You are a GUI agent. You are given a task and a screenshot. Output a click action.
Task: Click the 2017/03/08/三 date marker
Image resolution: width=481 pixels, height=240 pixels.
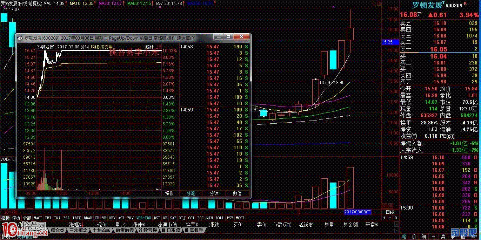(357, 212)
